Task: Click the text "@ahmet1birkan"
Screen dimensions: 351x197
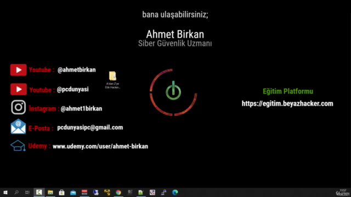Action: 81,108
